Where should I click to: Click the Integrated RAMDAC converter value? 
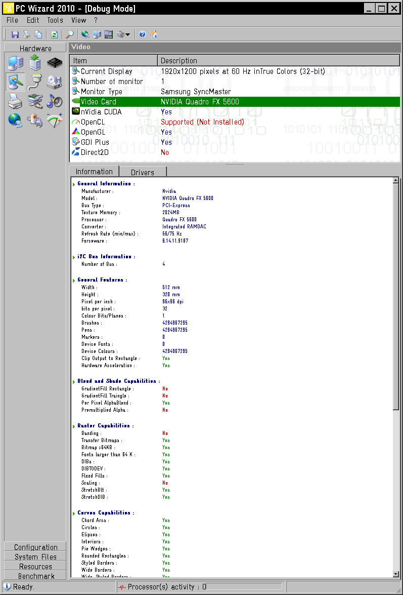coord(184,227)
